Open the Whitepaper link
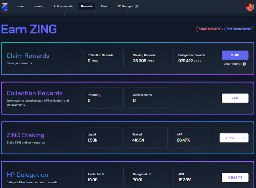The image size is (256, 188). [128, 6]
